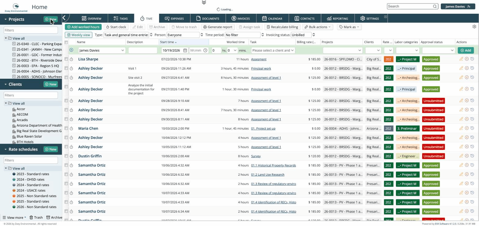Open the Reporting tab
This screenshot has width=479, height=226.
pyautogui.click(x=337, y=19)
